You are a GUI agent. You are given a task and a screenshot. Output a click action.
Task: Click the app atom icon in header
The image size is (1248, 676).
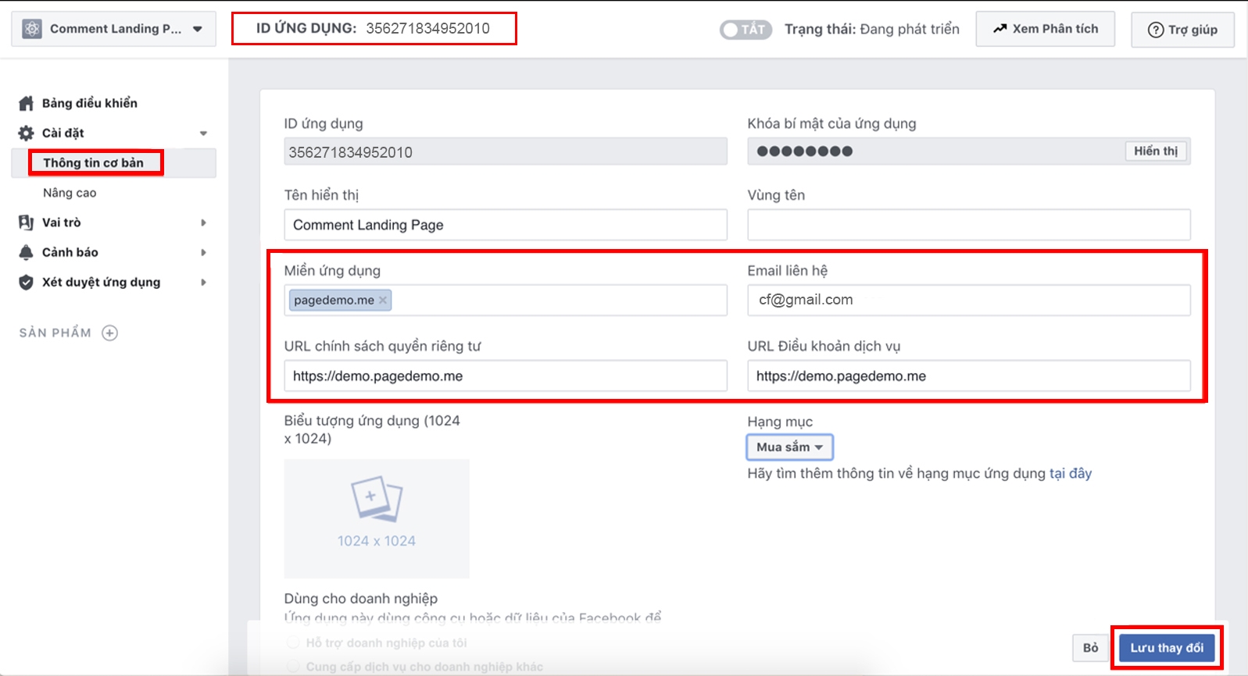[31, 29]
